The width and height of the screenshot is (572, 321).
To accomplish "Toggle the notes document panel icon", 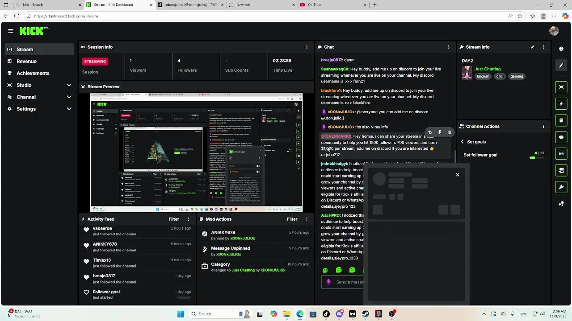I will tap(561, 120).
